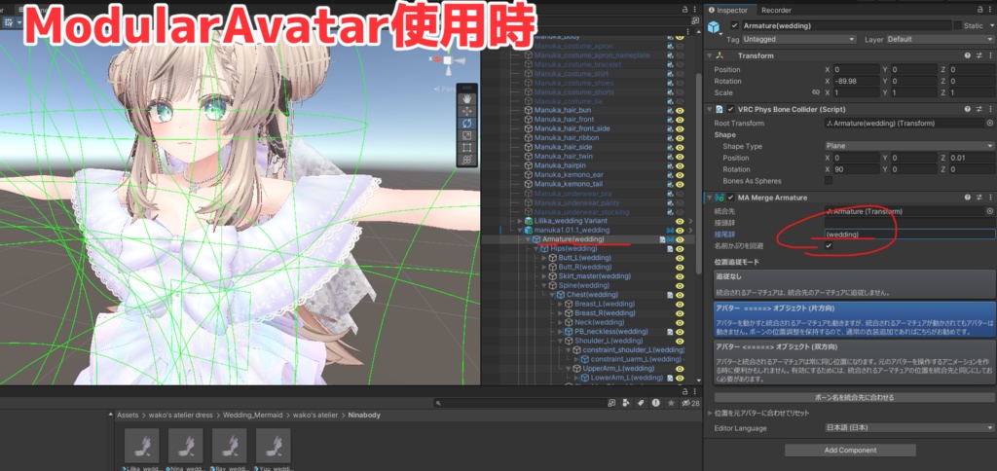Toggle visibility eye for Hips(wedding)

tap(680, 248)
